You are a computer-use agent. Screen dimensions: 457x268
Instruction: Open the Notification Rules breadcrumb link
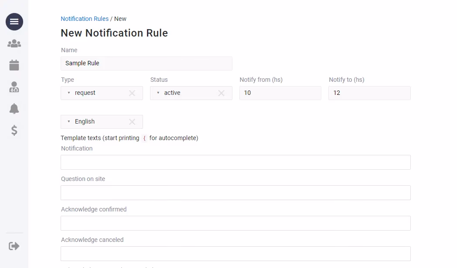(85, 19)
